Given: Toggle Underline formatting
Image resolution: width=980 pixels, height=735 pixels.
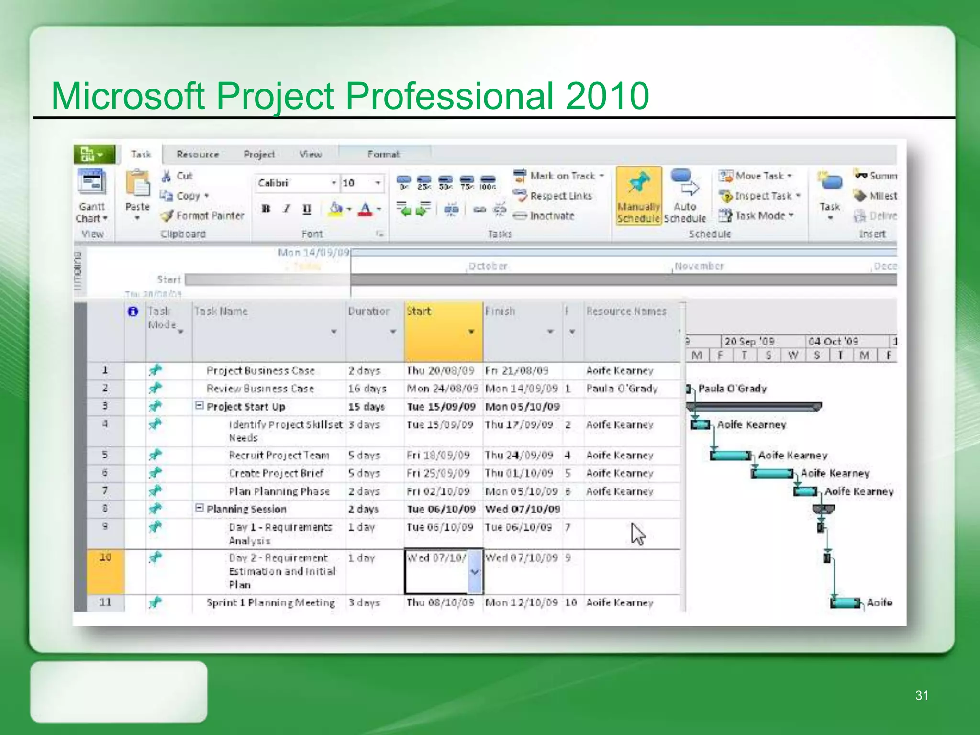Looking at the screenshot, I should tap(307, 209).
